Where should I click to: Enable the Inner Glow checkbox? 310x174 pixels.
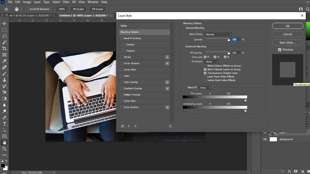(x=122, y=70)
